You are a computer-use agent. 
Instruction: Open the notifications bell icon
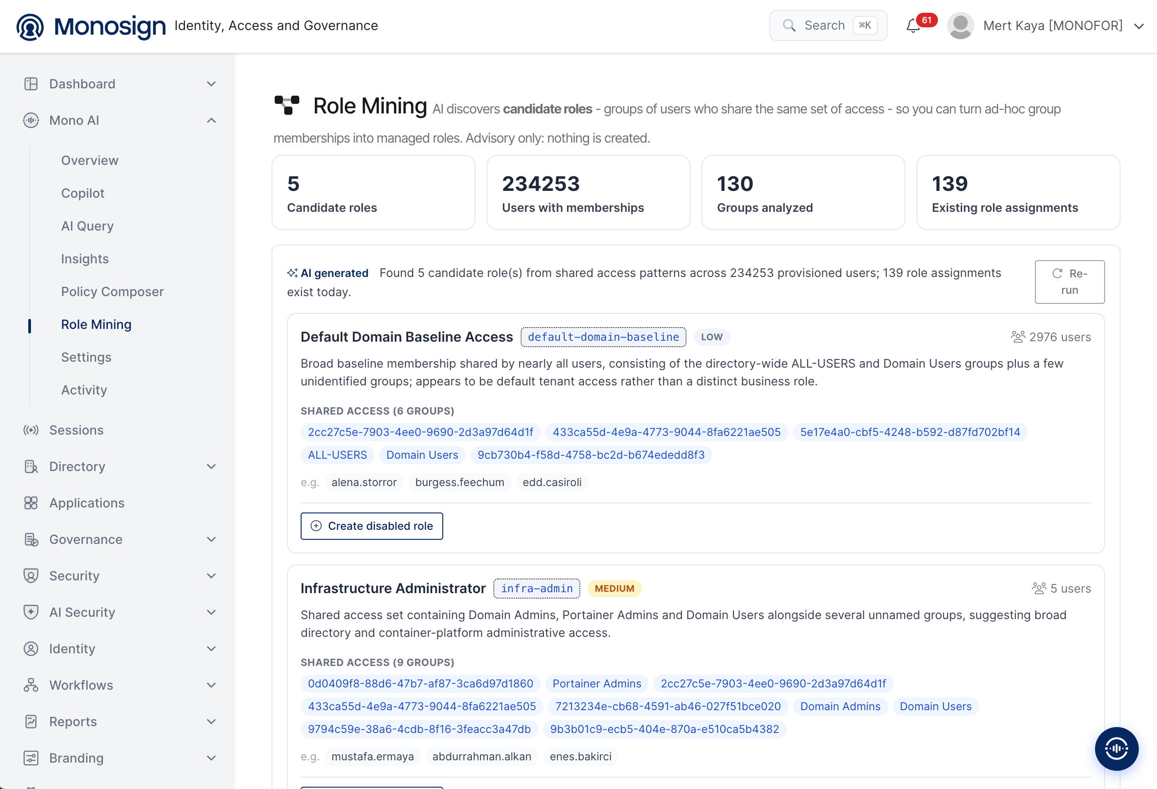pyautogui.click(x=912, y=26)
